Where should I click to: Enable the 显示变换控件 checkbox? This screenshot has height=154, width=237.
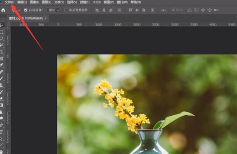(x=66, y=10)
